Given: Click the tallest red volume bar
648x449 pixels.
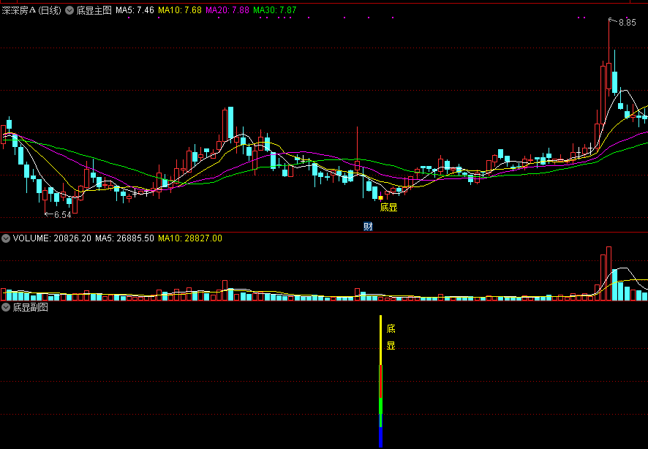Looking at the screenshot, I should (x=609, y=273).
